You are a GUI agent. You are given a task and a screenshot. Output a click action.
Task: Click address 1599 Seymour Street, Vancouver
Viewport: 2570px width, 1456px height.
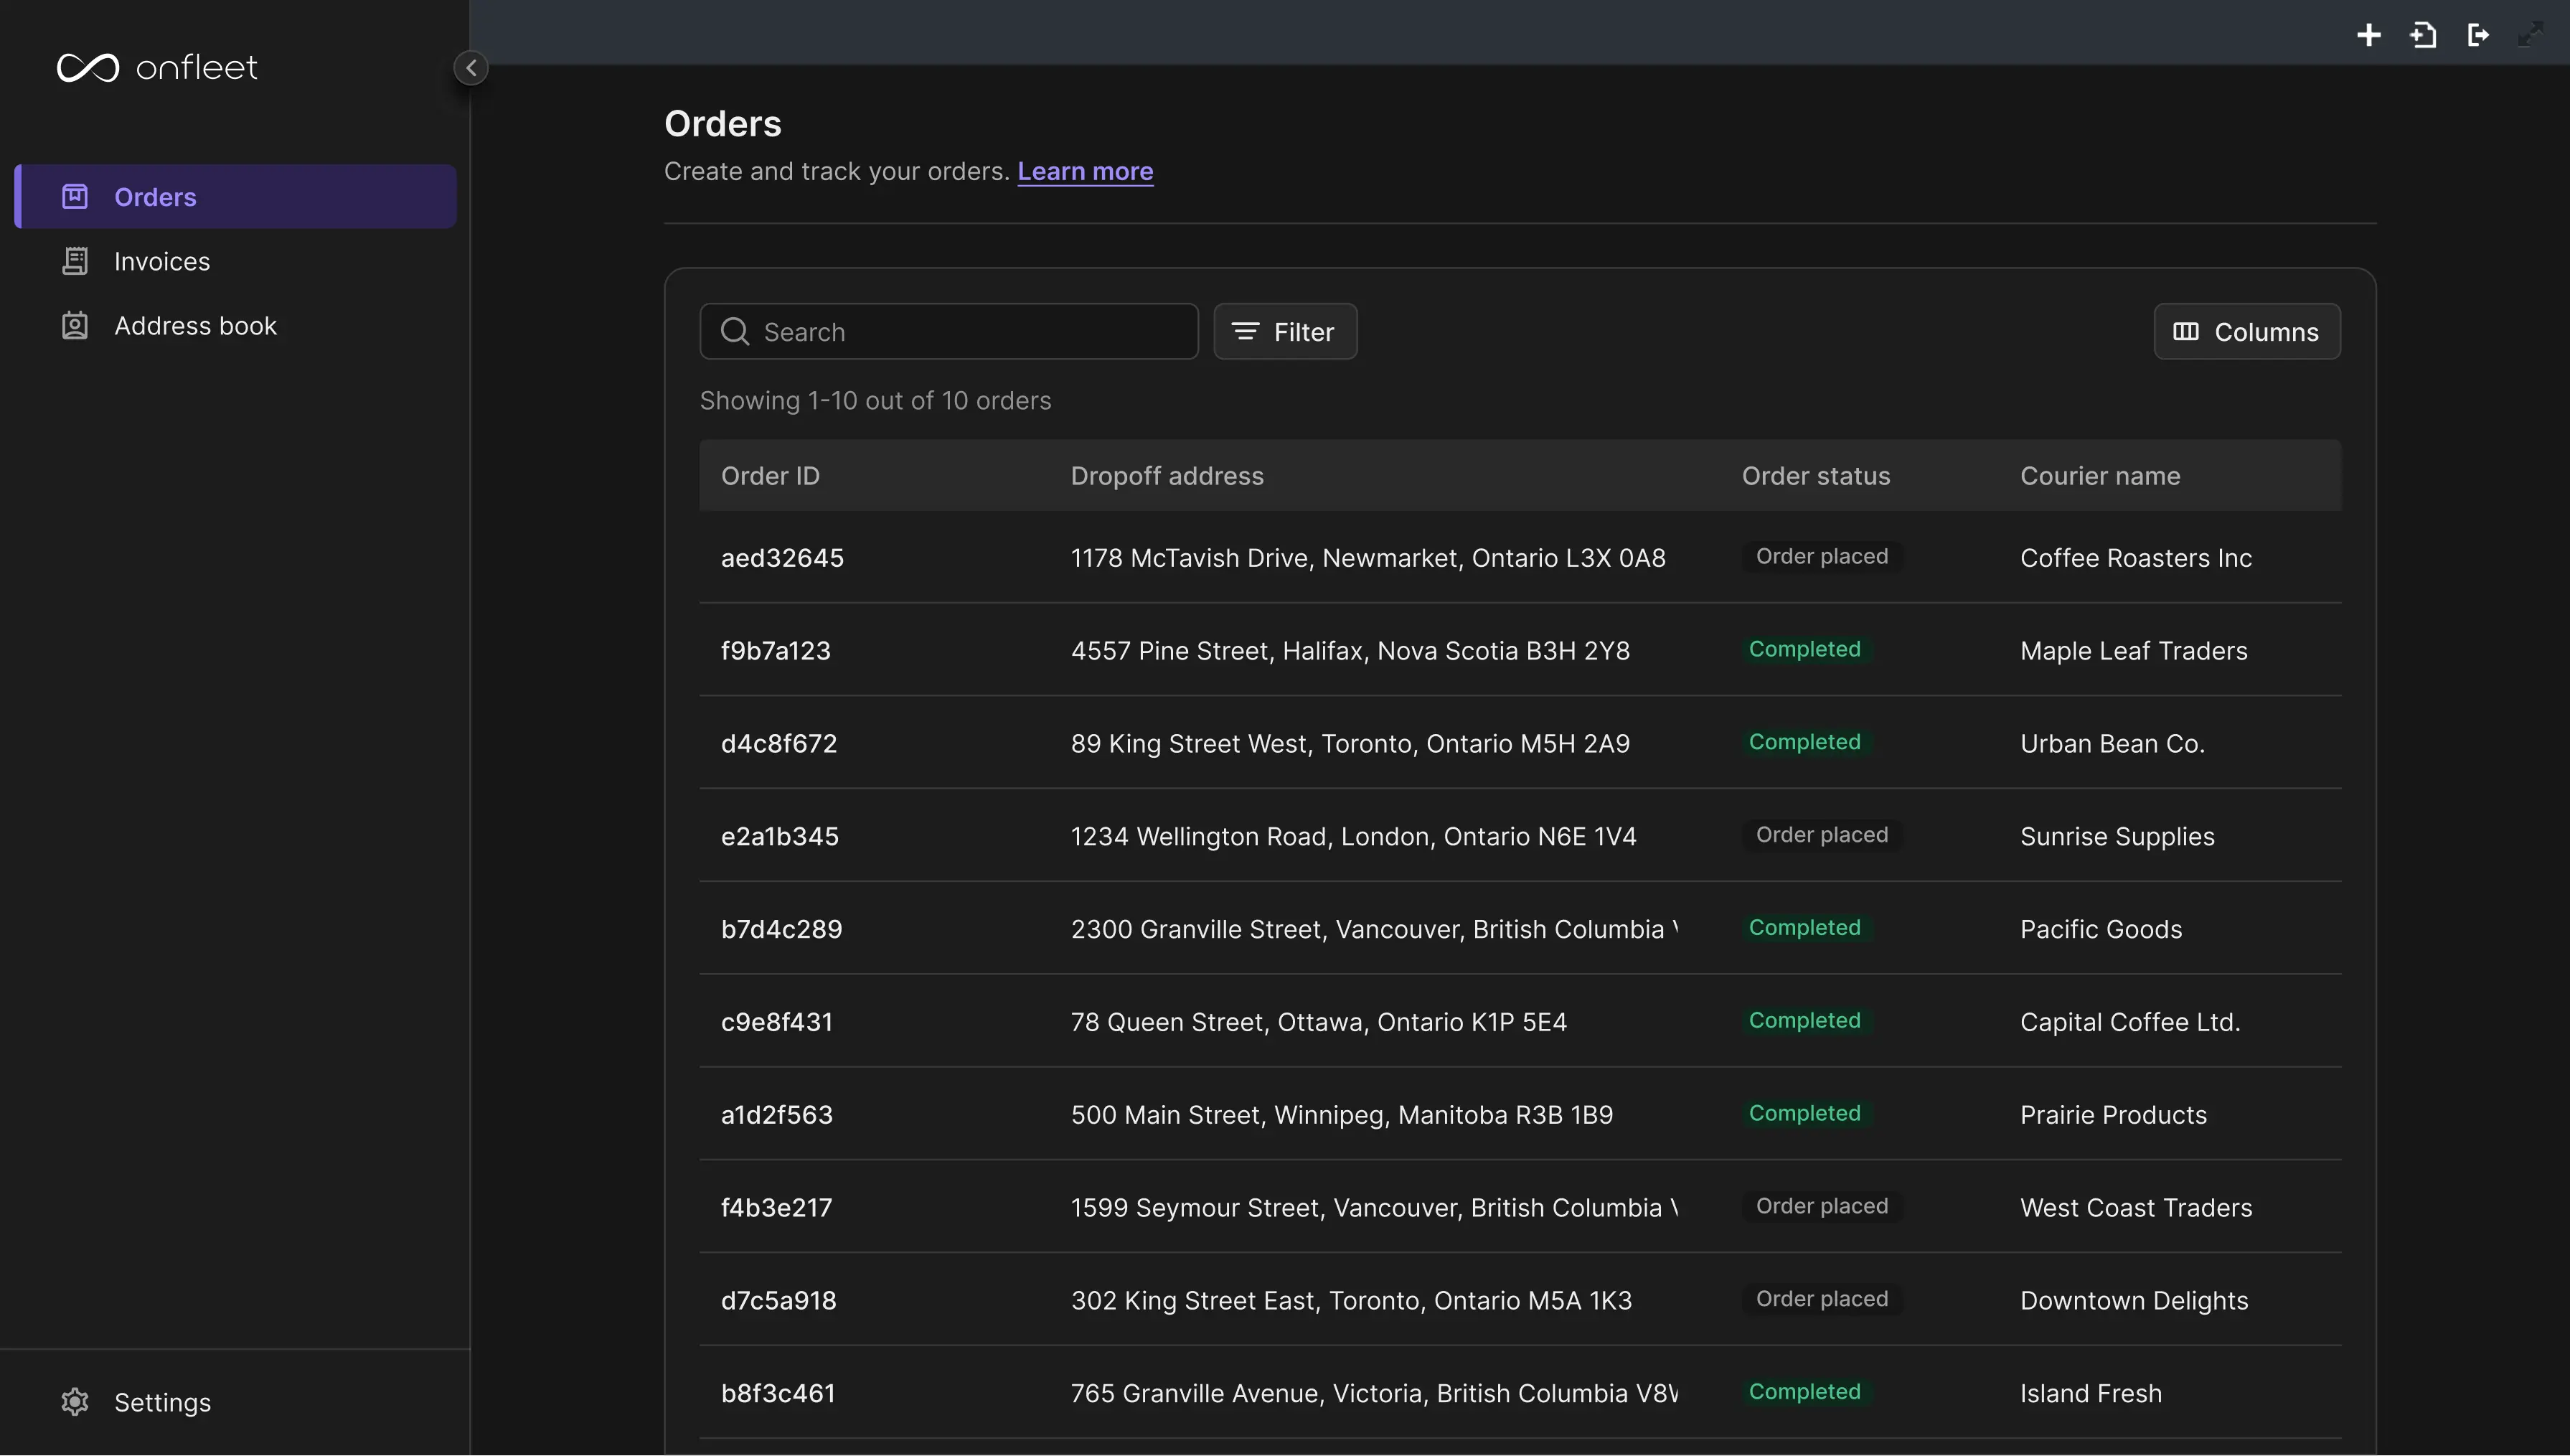(x=1375, y=1208)
